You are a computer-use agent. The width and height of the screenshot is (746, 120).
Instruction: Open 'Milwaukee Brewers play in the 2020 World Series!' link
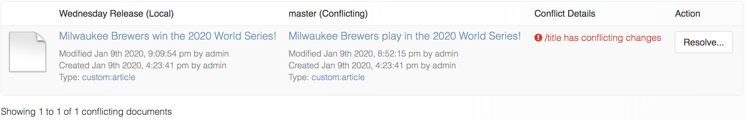tap(405, 36)
